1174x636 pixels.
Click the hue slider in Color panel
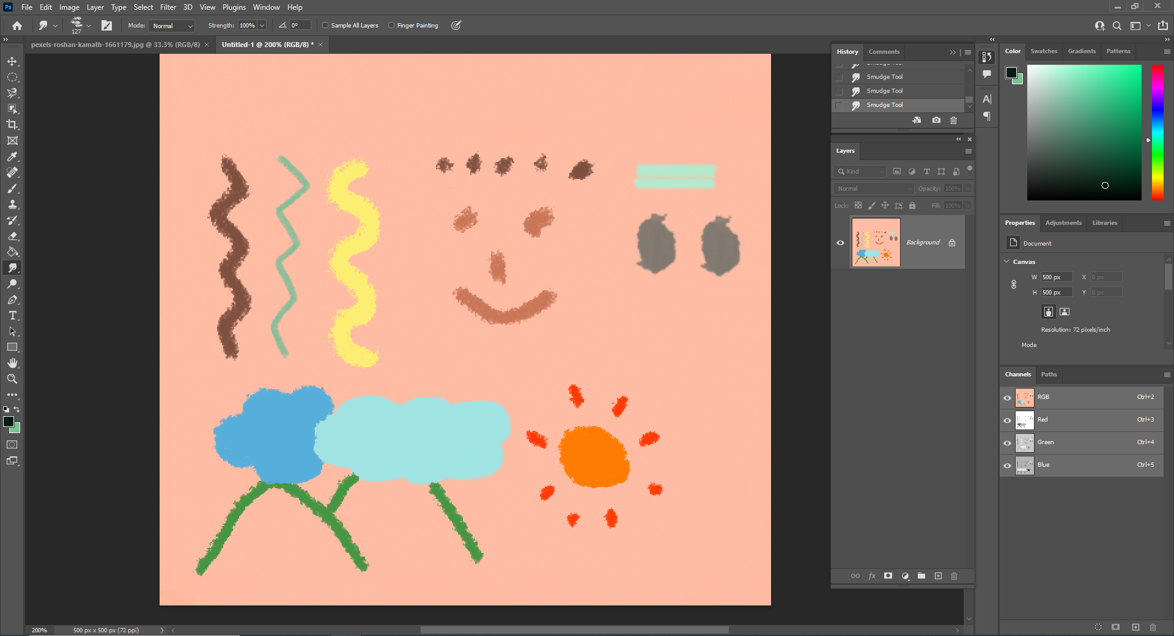click(x=1157, y=132)
